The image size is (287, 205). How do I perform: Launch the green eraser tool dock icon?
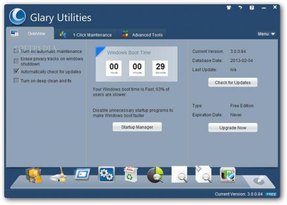228,174
